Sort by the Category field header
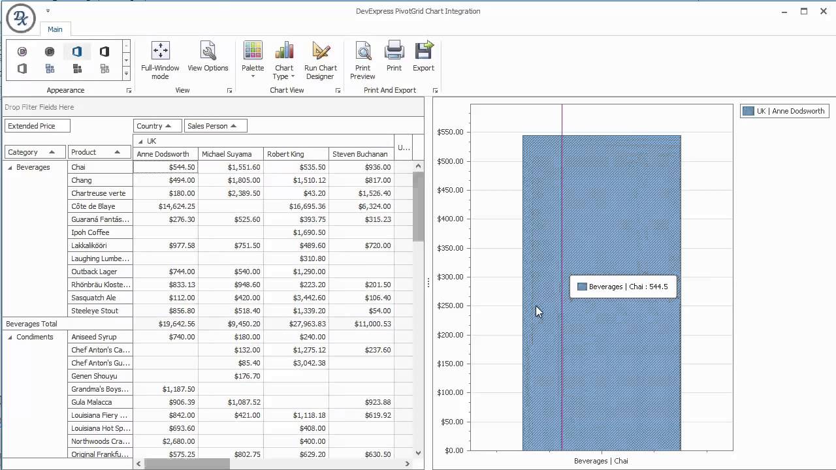836x470 pixels. (x=35, y=152)
